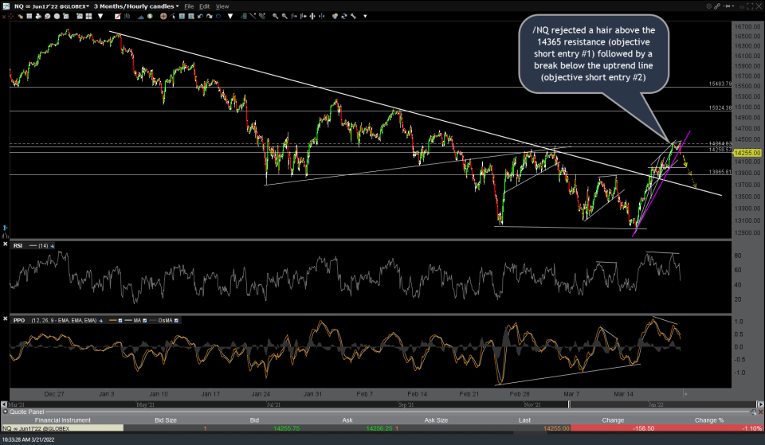This screenshot has height=445, width=765.
Task: Click the chart window app icon
Action: tap(6, 6)
